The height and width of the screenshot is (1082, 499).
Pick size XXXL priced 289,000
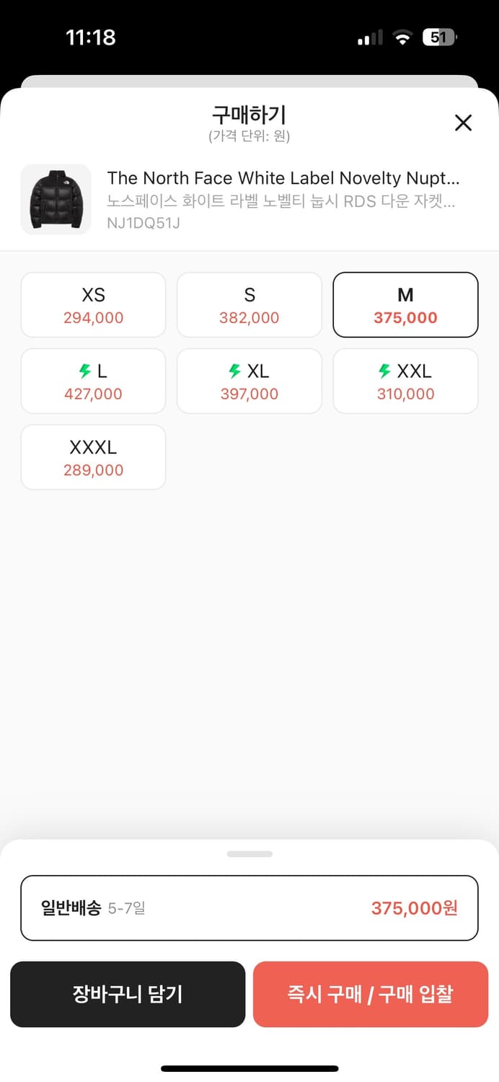pos(93,457)
